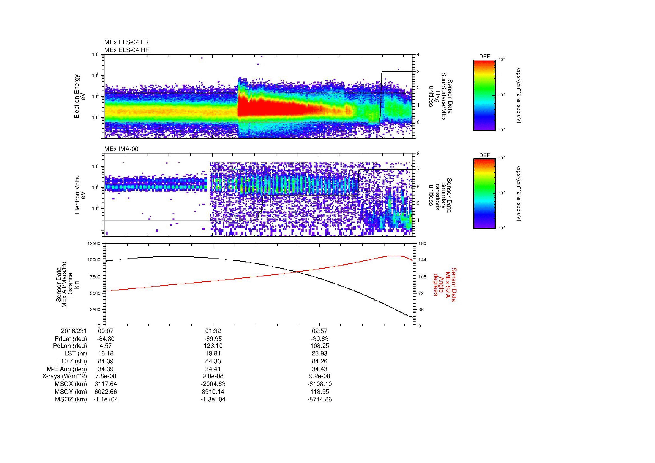Click the PdLat value -69.95

213,339
